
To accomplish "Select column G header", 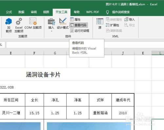I will pyautogui.click(x=55, y=53).
